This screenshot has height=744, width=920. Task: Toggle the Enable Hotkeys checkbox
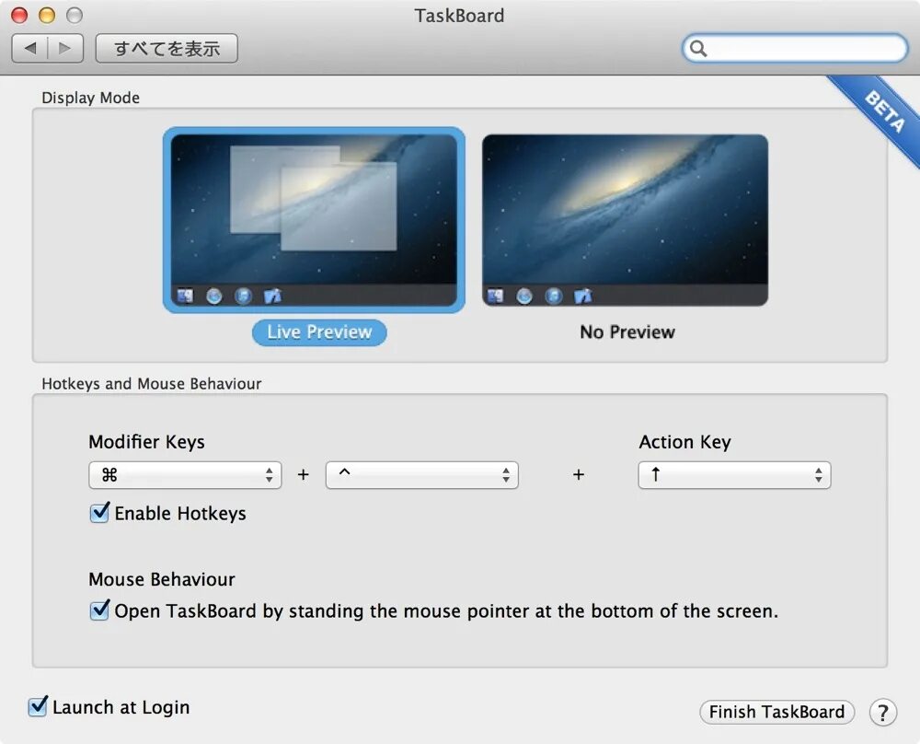pos(99,513)
